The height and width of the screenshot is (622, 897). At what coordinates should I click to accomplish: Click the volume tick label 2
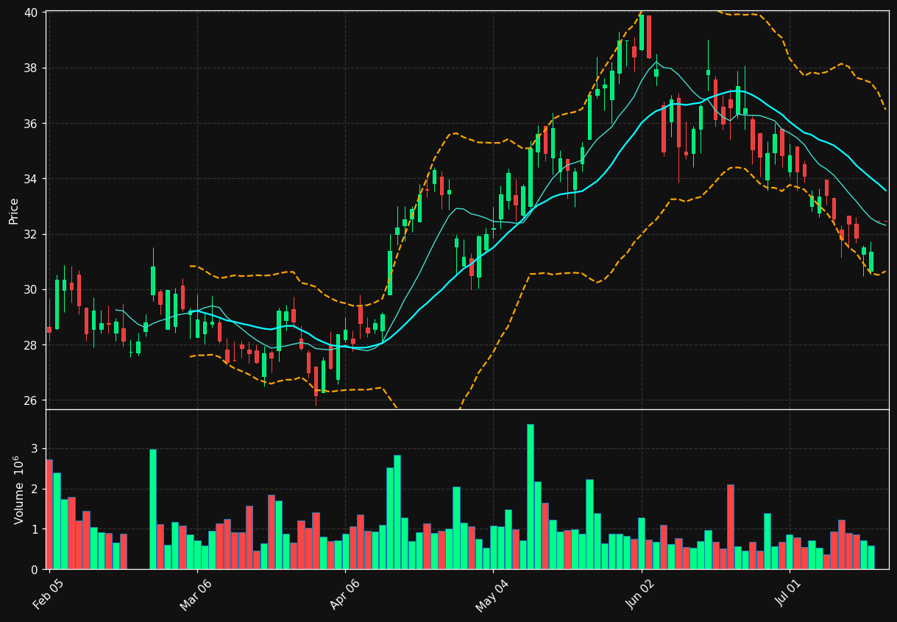tap(35, 489)
